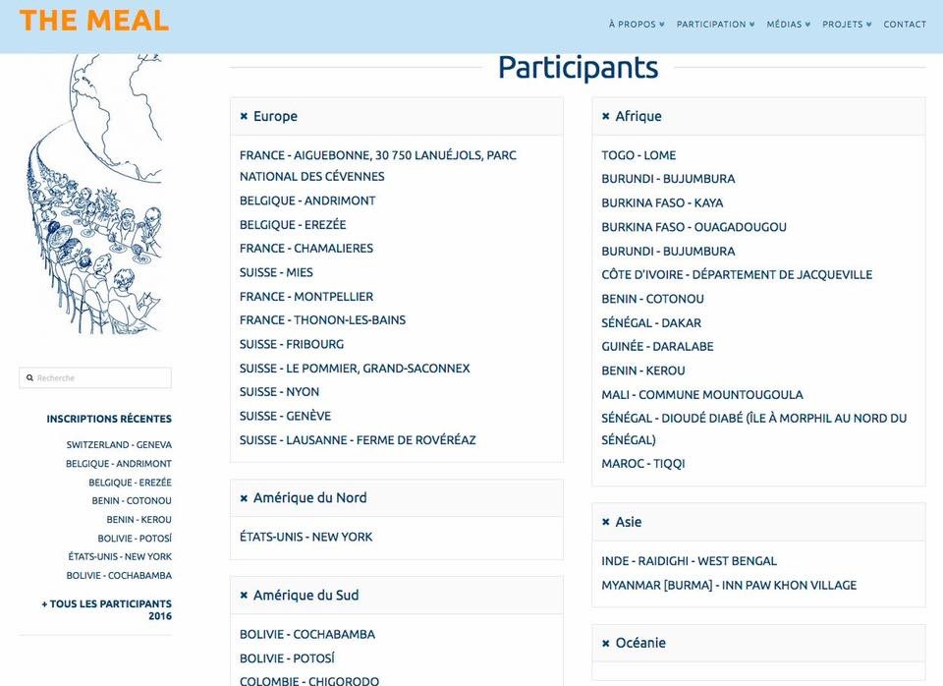Open France - Aiguebonne Lanuéjols participant

tap(377, 166)
